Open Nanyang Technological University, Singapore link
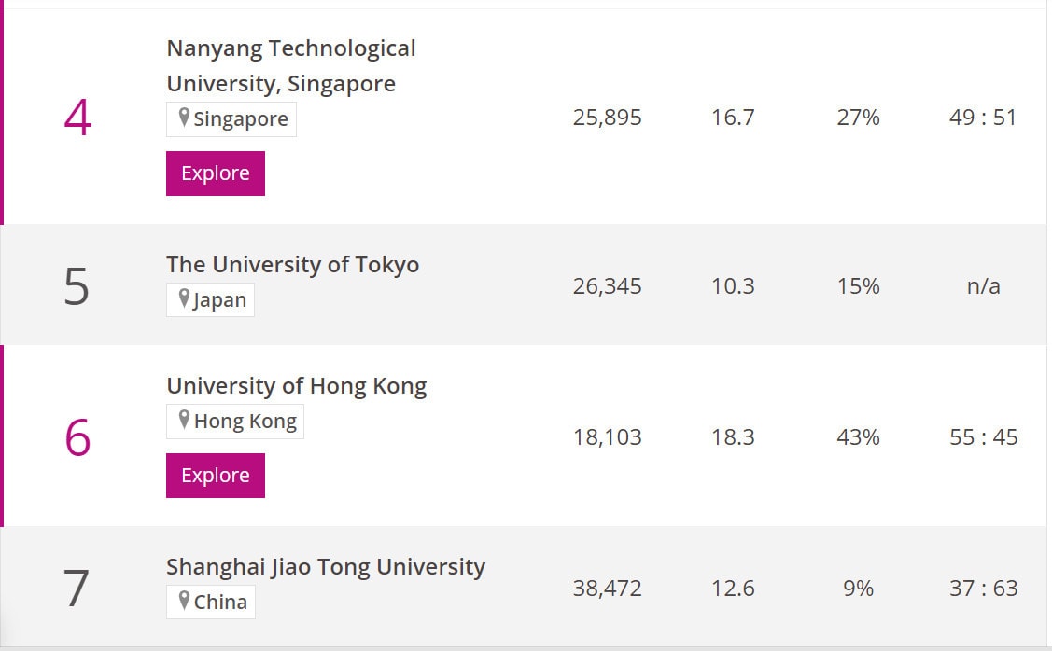1052x651 pixels. pos(291,65)
